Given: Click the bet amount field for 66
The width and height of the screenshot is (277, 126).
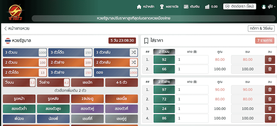Looking at the screenshot, I should click(192, 69).
